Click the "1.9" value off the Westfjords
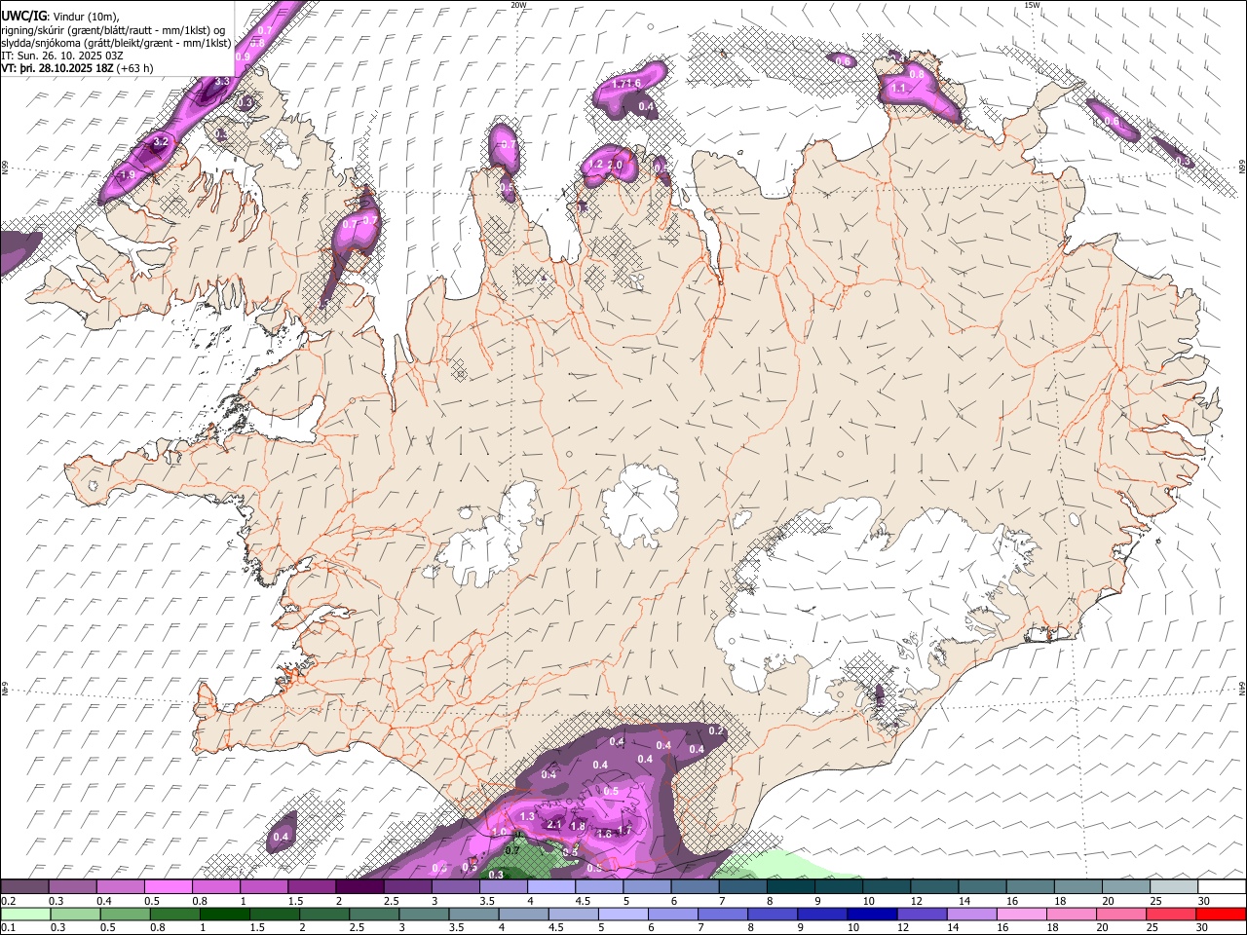The image size is (1247, 935). tap(128, 175)
